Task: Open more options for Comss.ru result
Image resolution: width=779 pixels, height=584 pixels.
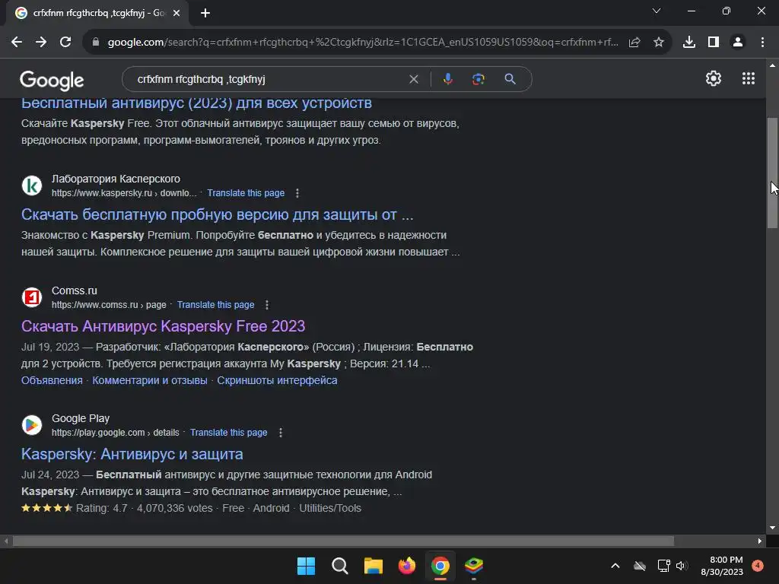Action: [267, 304]
